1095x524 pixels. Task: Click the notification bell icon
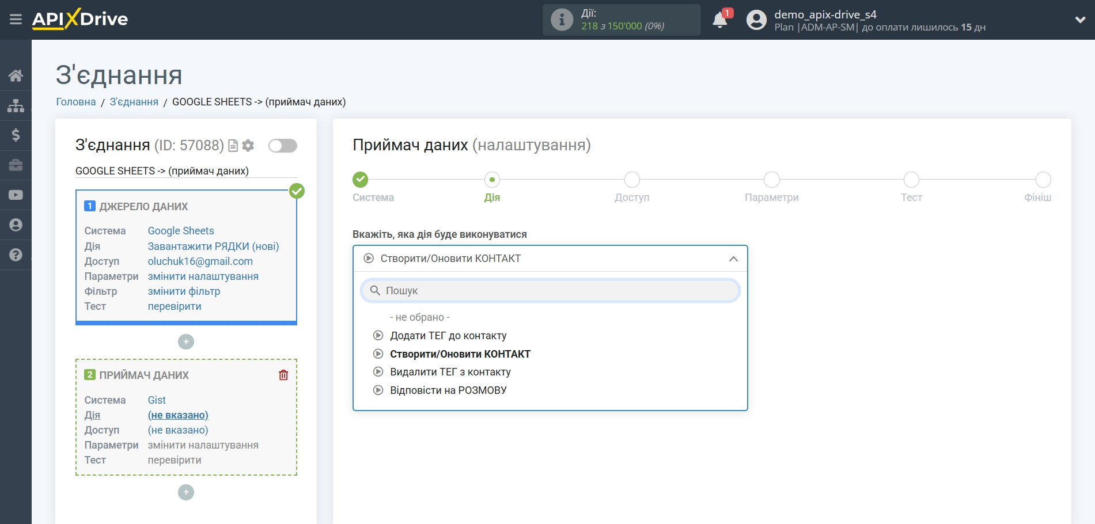719,20
